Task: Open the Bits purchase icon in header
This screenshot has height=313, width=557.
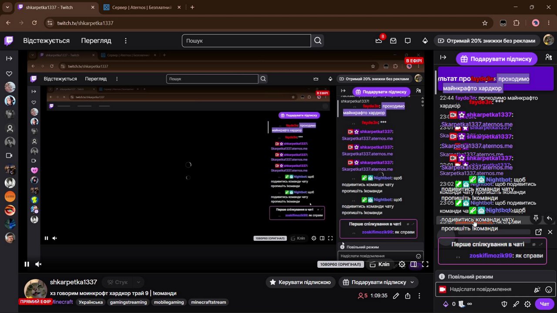Action: coord(425,40)
